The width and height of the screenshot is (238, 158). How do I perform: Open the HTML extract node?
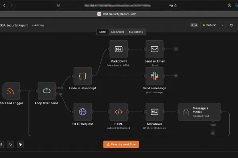[119, 112]
